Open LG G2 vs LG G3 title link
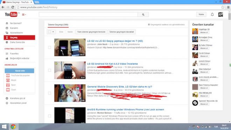This screenshot has height=130, width=231. [x=115, y=41]
